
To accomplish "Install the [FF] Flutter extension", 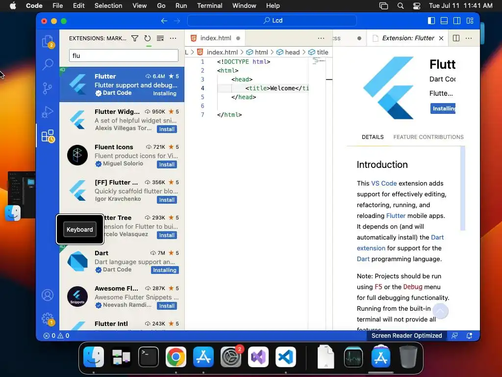I will (167, 200).
